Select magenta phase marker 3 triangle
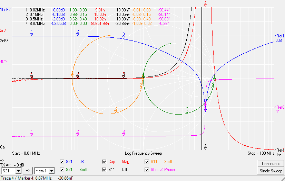 tap(124, 135)
